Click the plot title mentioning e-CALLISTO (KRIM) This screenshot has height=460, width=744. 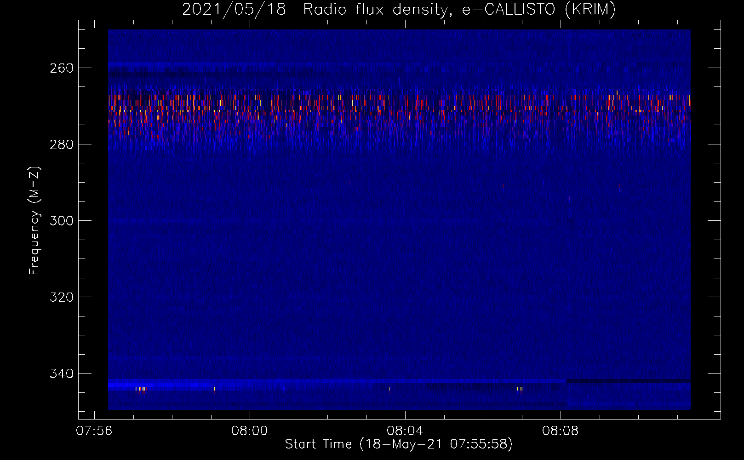point(399,9)
